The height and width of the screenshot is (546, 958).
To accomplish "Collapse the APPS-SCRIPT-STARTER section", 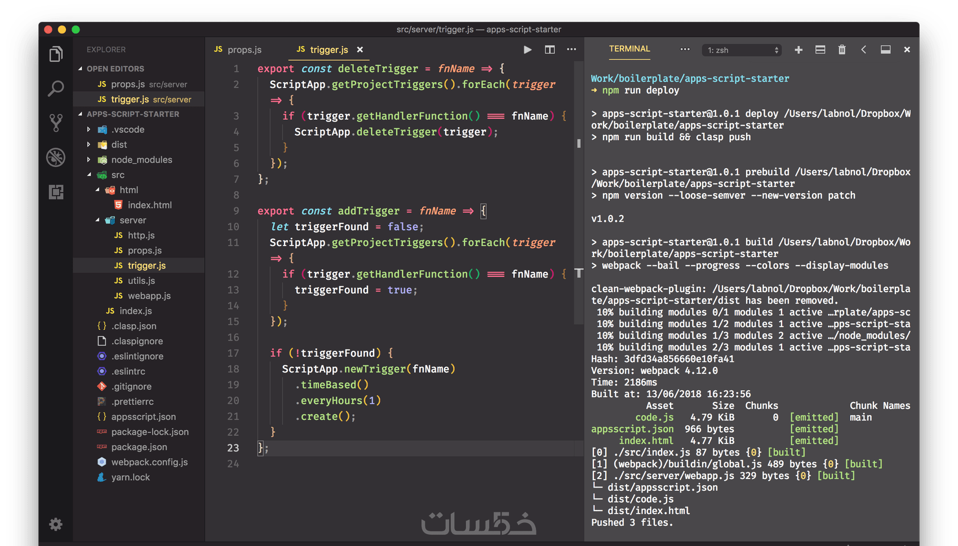I will point(132,114).
